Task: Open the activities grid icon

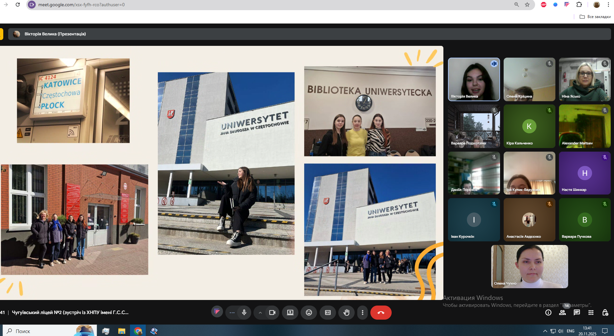Action: (x=591, y=312)
